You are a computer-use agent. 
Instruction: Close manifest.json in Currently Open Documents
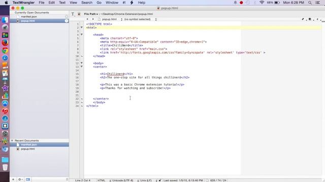[67, 17]
